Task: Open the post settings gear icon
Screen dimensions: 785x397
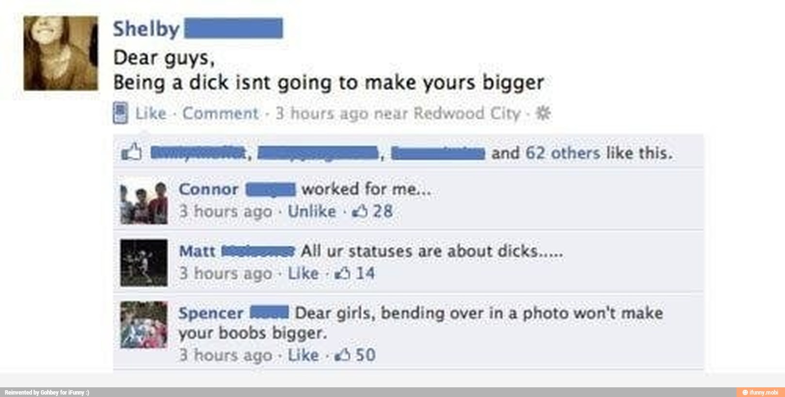Action: coord(543,113)
